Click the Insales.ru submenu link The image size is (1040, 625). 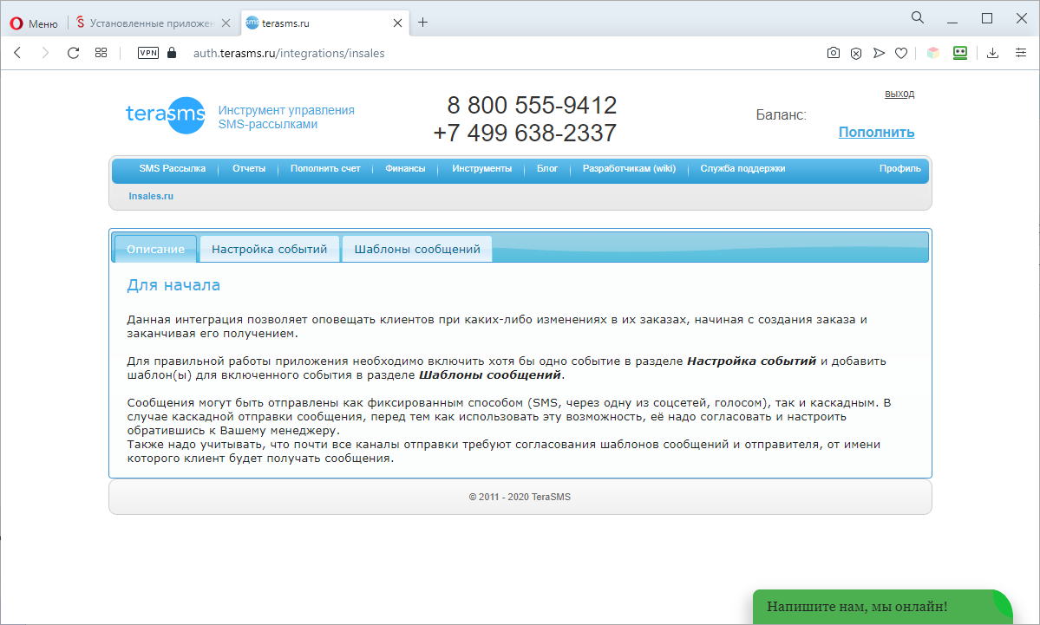tap(151, 196)
